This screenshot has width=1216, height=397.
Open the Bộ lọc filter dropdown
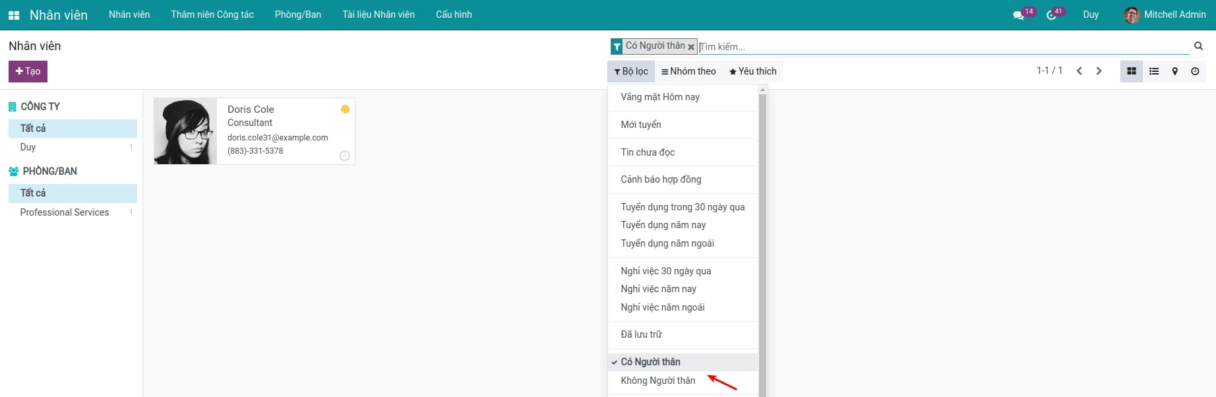tap(631, 71)
